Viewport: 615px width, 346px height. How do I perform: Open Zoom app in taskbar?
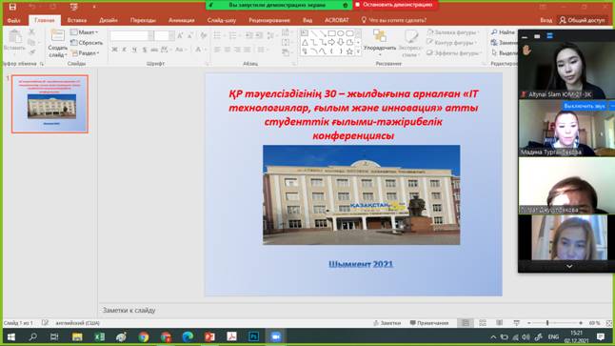(x=276, y=337)
